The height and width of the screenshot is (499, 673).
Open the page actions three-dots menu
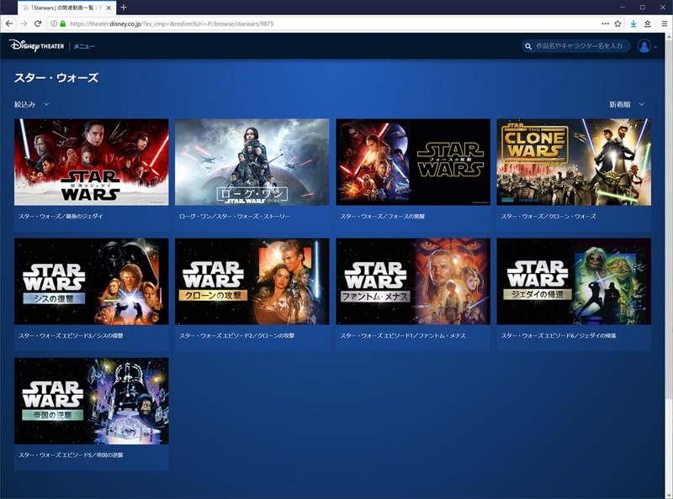pos(605,24)
